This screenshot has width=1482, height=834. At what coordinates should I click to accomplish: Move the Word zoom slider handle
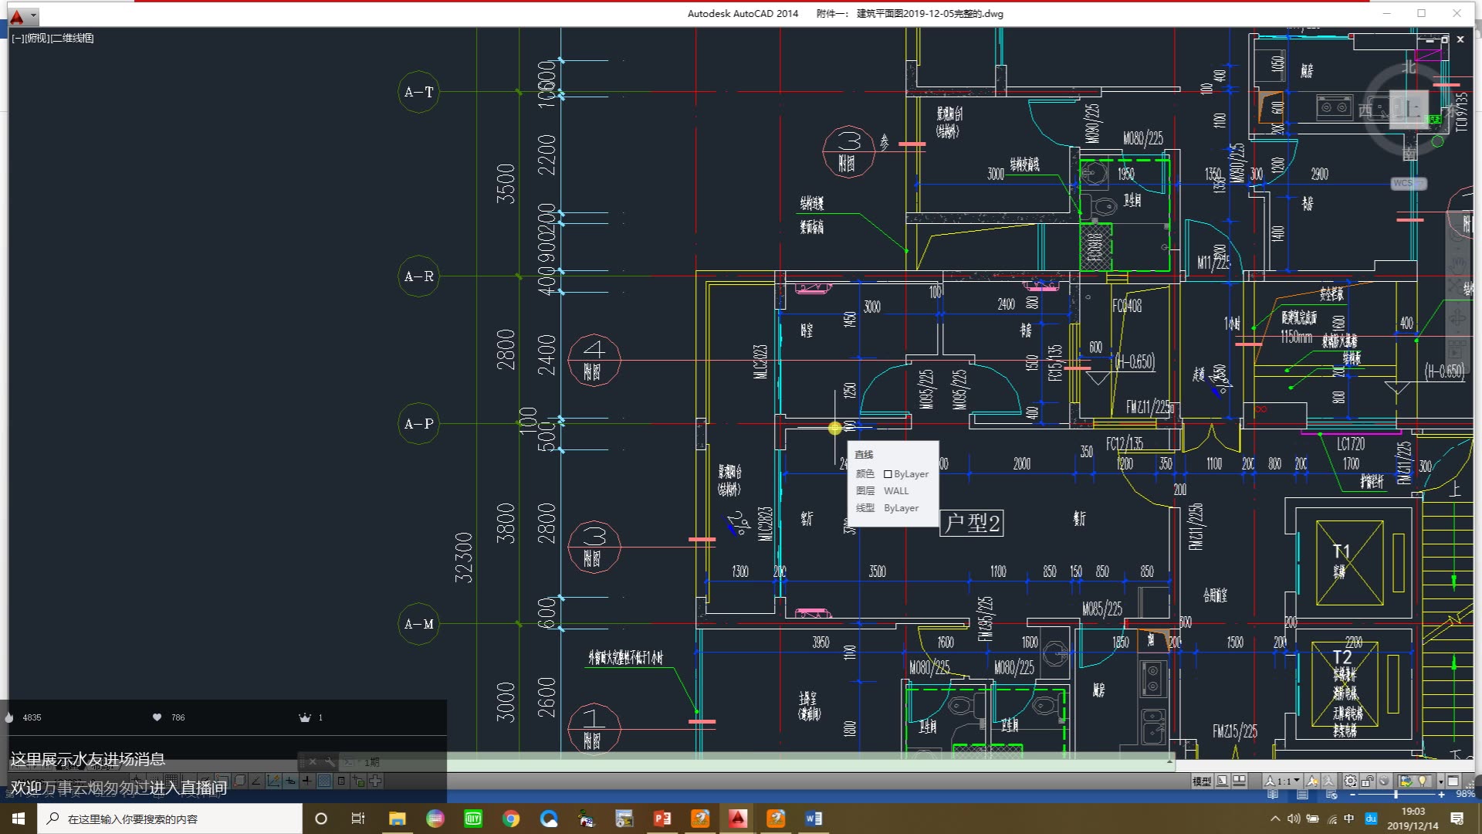coord(1395,794)
